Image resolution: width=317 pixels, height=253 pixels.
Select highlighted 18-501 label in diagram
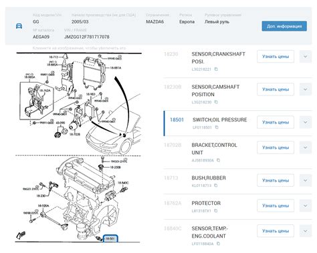[110, 238]
